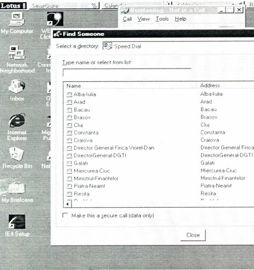This screenshot has height=270, width=254.
Task: Select the Alba-Iulia entry icon
Action: point(69,94)
